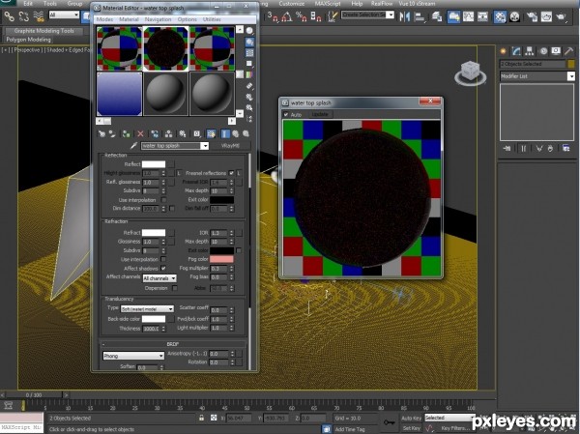Open the Material Editor toolbar icon
Image resolution: width=580 pixels, height=434 pixels.
click(x=500, y=16)
